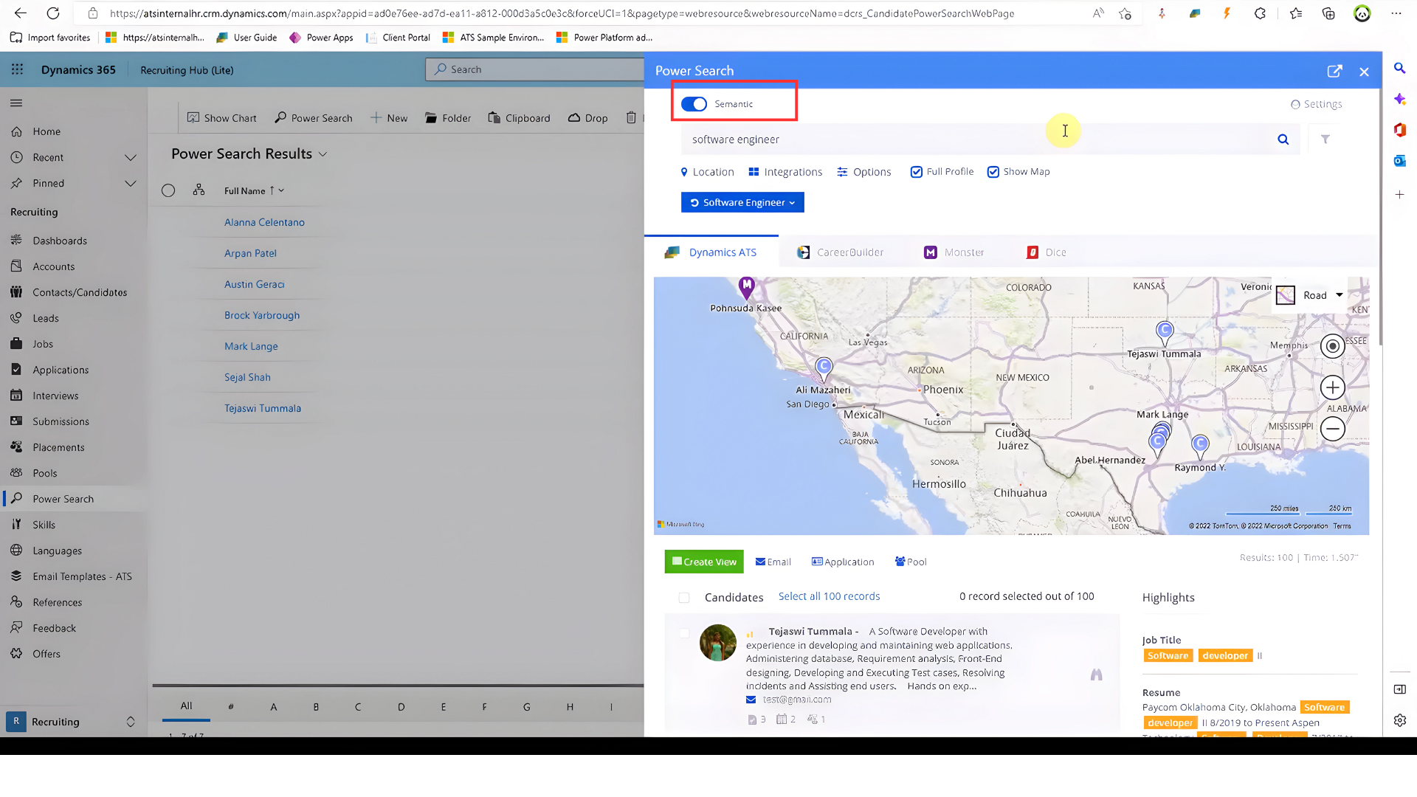This screenshot has width=1417, height=797.
Task: Click the Clipboard toolbar button
Action: 519,118
